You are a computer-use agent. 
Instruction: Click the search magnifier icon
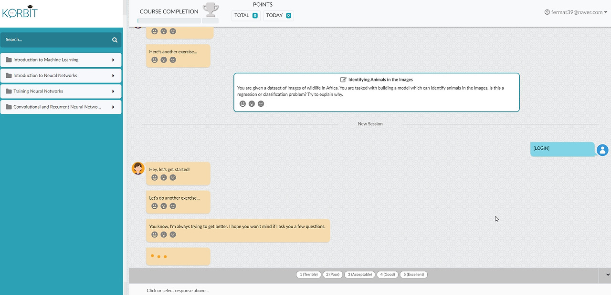(115, 40)
